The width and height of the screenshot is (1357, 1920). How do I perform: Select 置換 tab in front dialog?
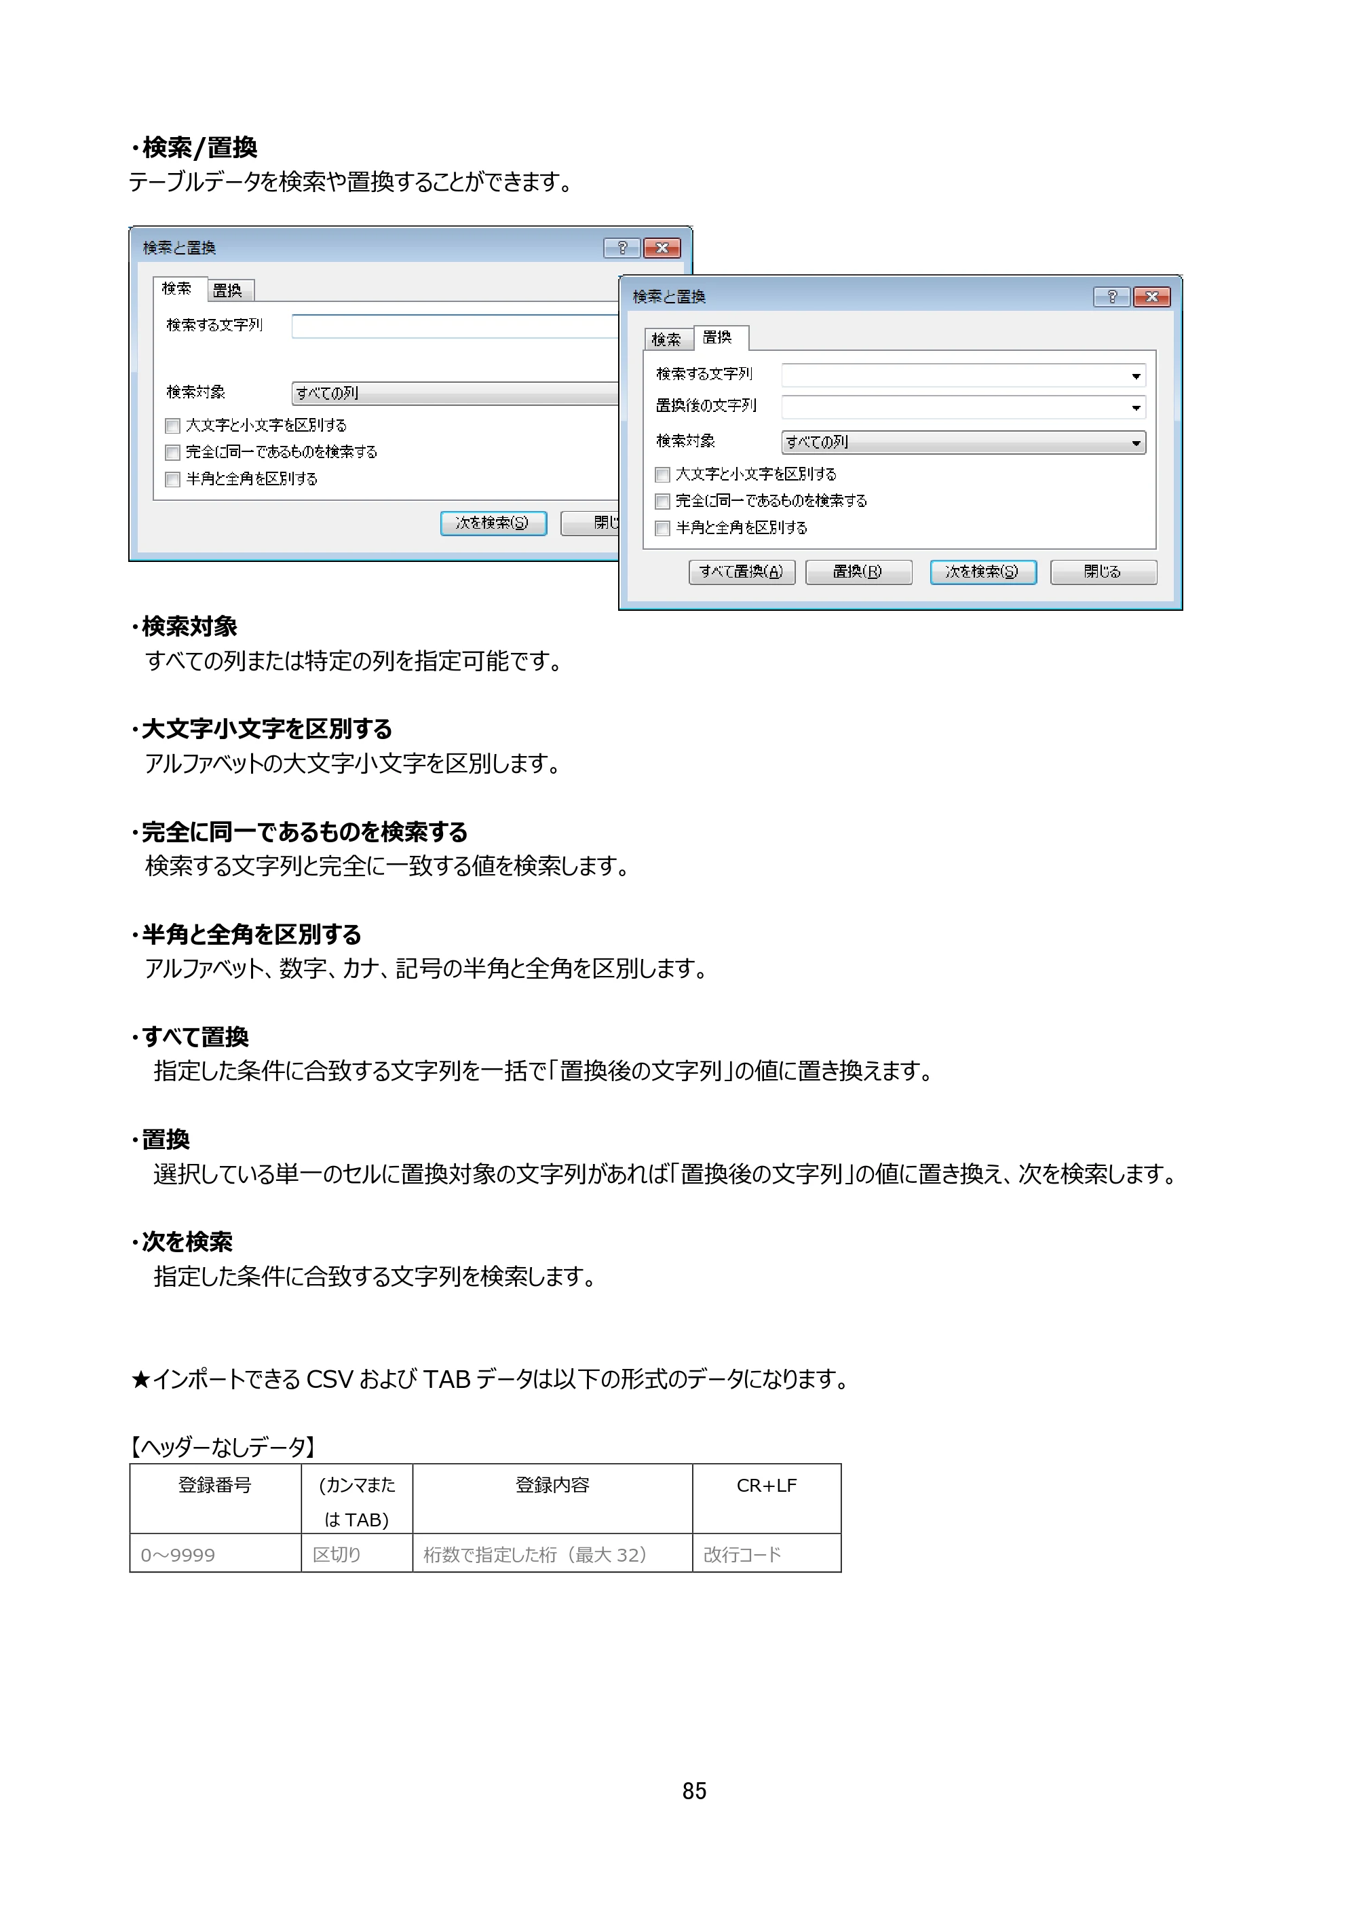coord(720,337)
